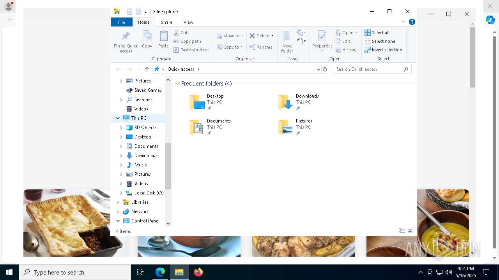Viewport: 499px width, 280px height.
Task: Click the Rename command
Action: [261, 47]
